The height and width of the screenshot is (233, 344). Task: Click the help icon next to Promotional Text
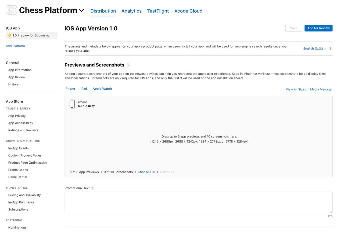click(93, 188)
